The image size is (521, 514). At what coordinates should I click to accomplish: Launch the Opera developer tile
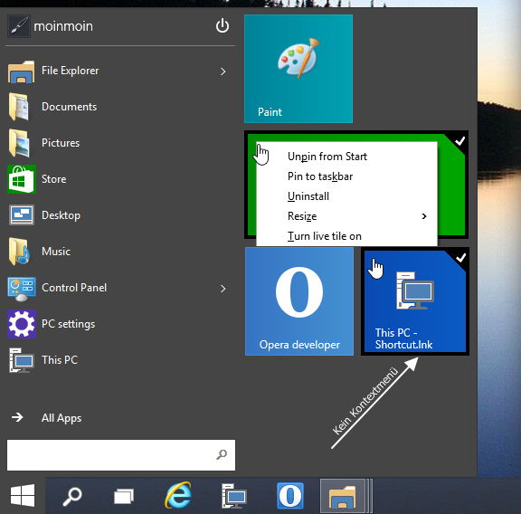[299, 301]
